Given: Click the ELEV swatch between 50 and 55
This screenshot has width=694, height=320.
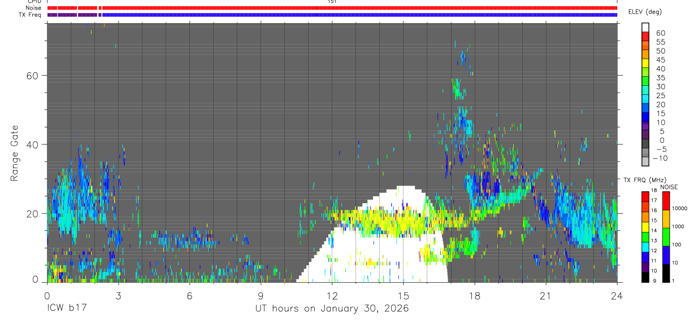Looking at the screenshot, I should 645,46.
